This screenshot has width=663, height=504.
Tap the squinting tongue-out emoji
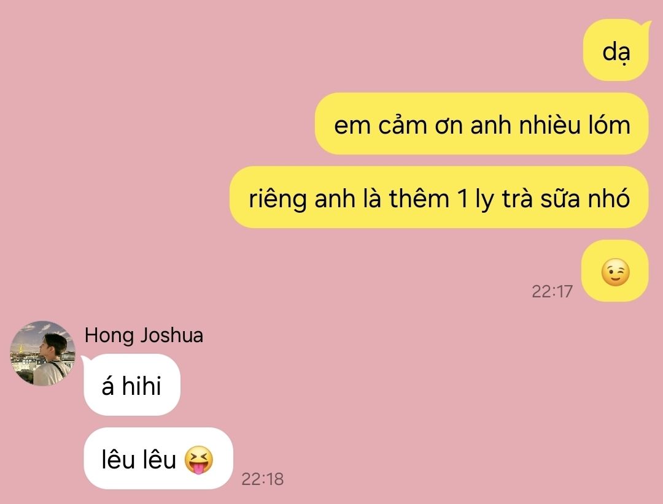(x=199, y=460)
